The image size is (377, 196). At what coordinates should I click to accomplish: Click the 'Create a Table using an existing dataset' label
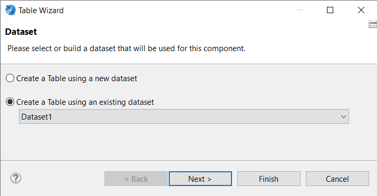tap(85, 102)
